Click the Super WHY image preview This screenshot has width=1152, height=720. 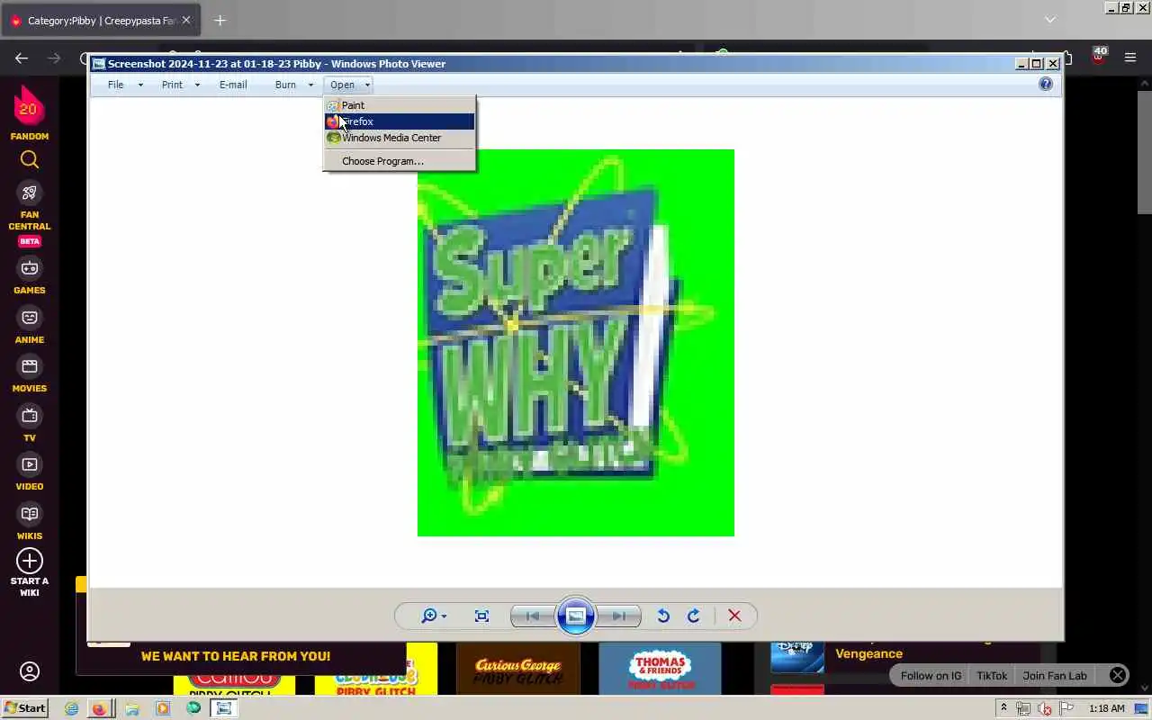pyautogui.click(x=576, y=343)
